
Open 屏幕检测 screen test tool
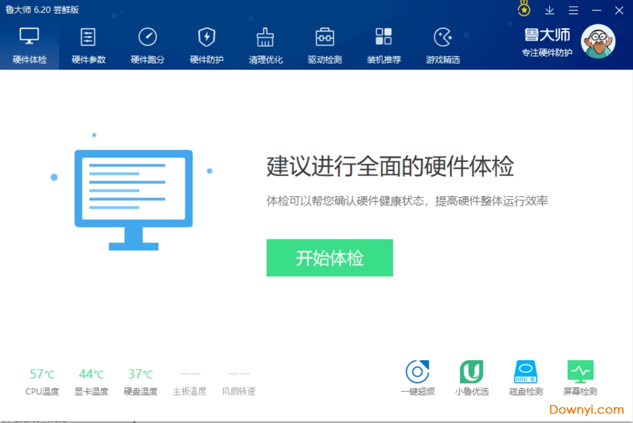pyautogui.click(x=580, y=377)
